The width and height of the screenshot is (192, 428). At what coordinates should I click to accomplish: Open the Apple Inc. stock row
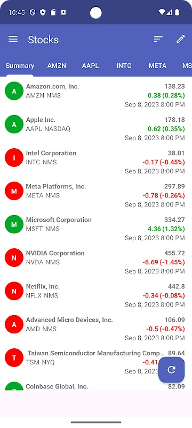(96, 128)
